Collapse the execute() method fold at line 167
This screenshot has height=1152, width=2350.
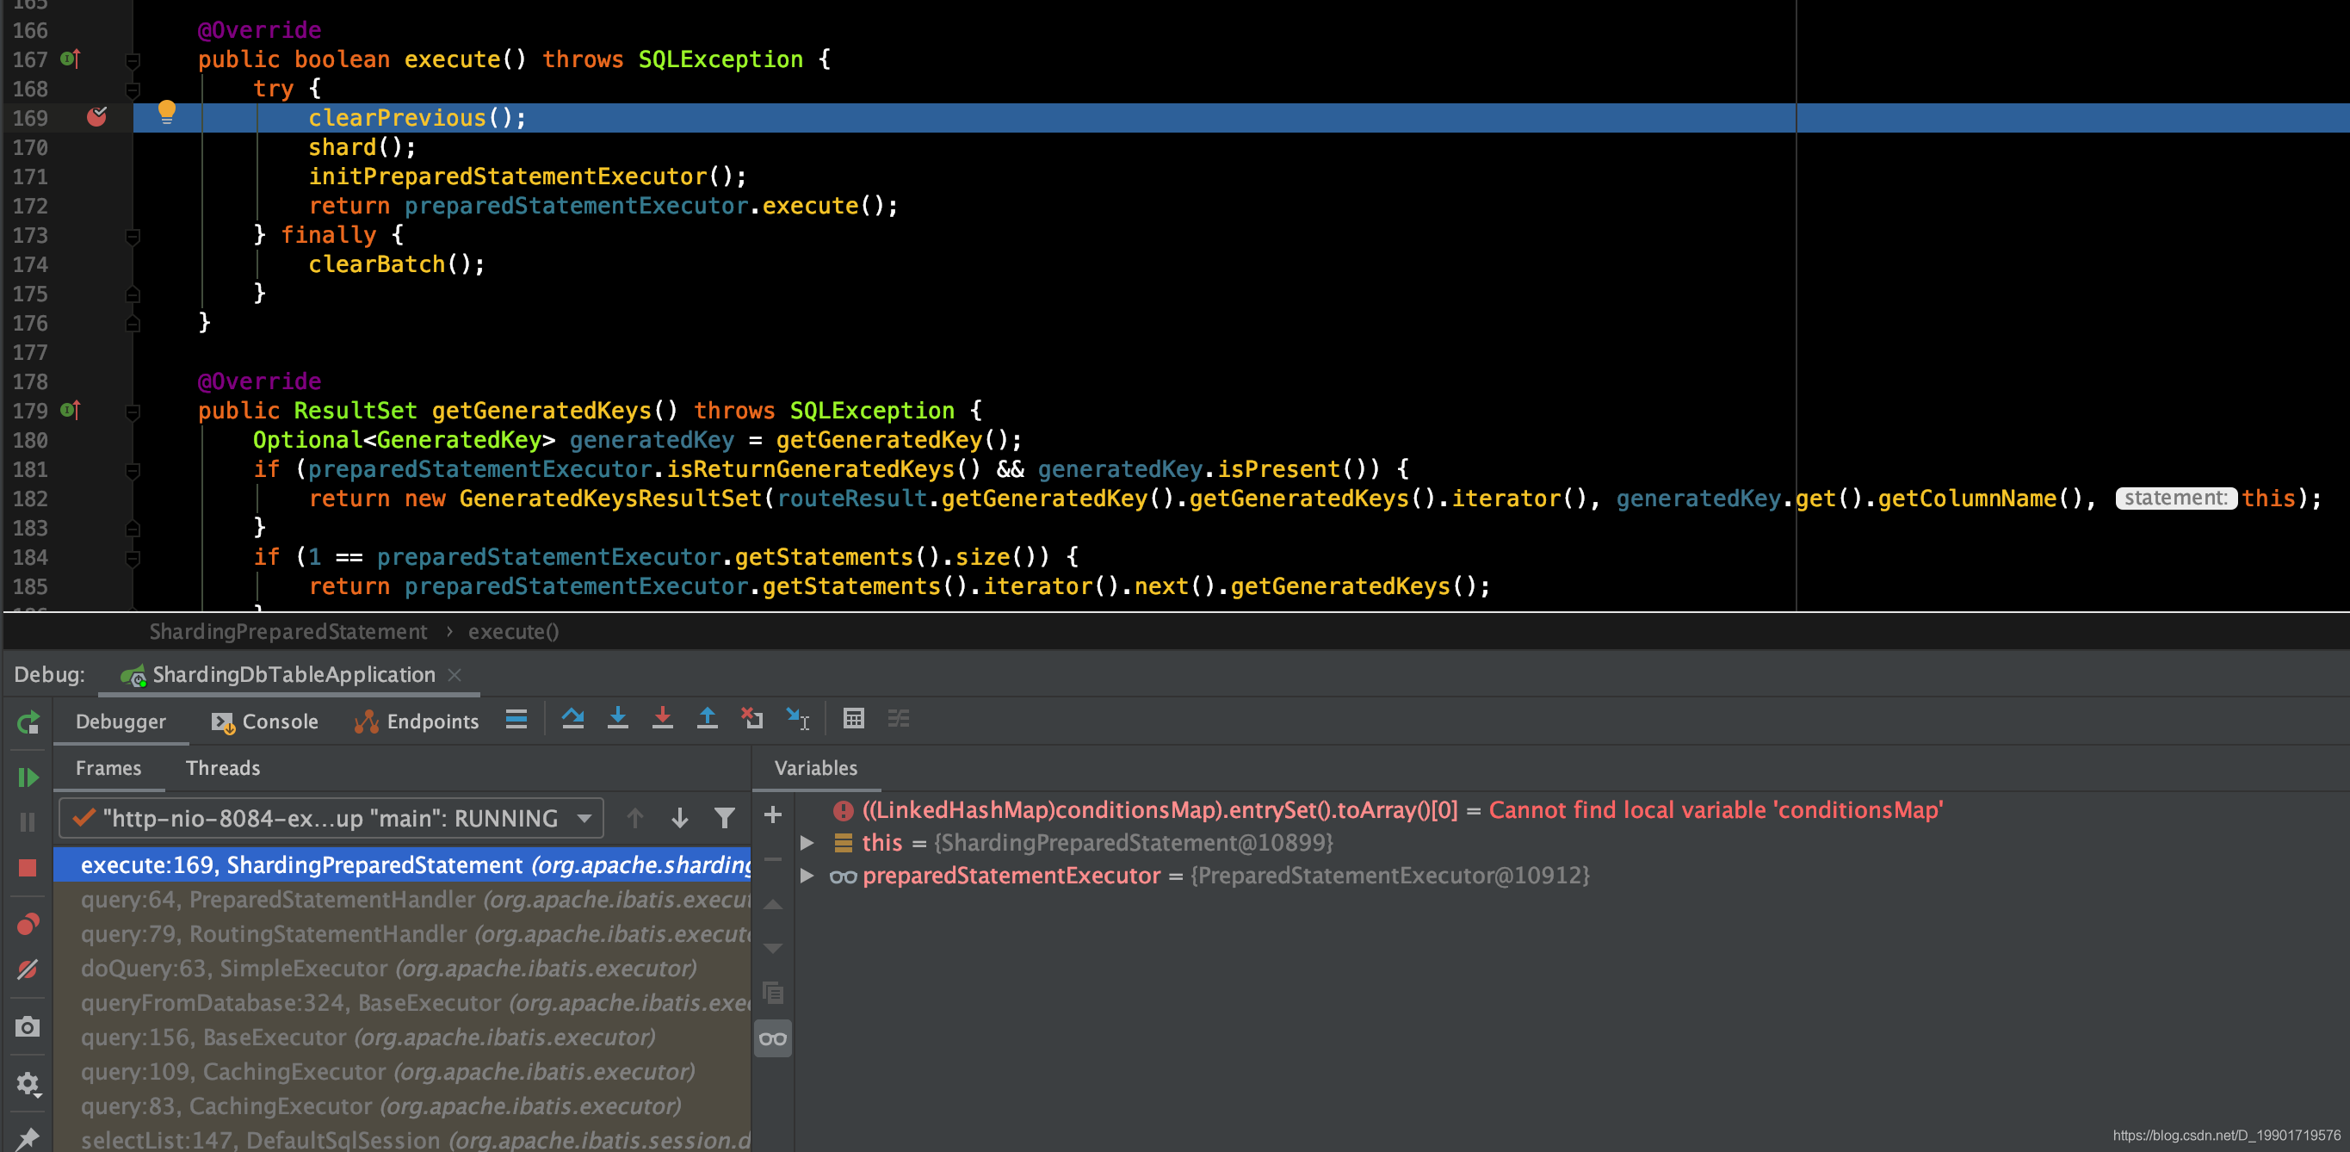click(133, 60)
